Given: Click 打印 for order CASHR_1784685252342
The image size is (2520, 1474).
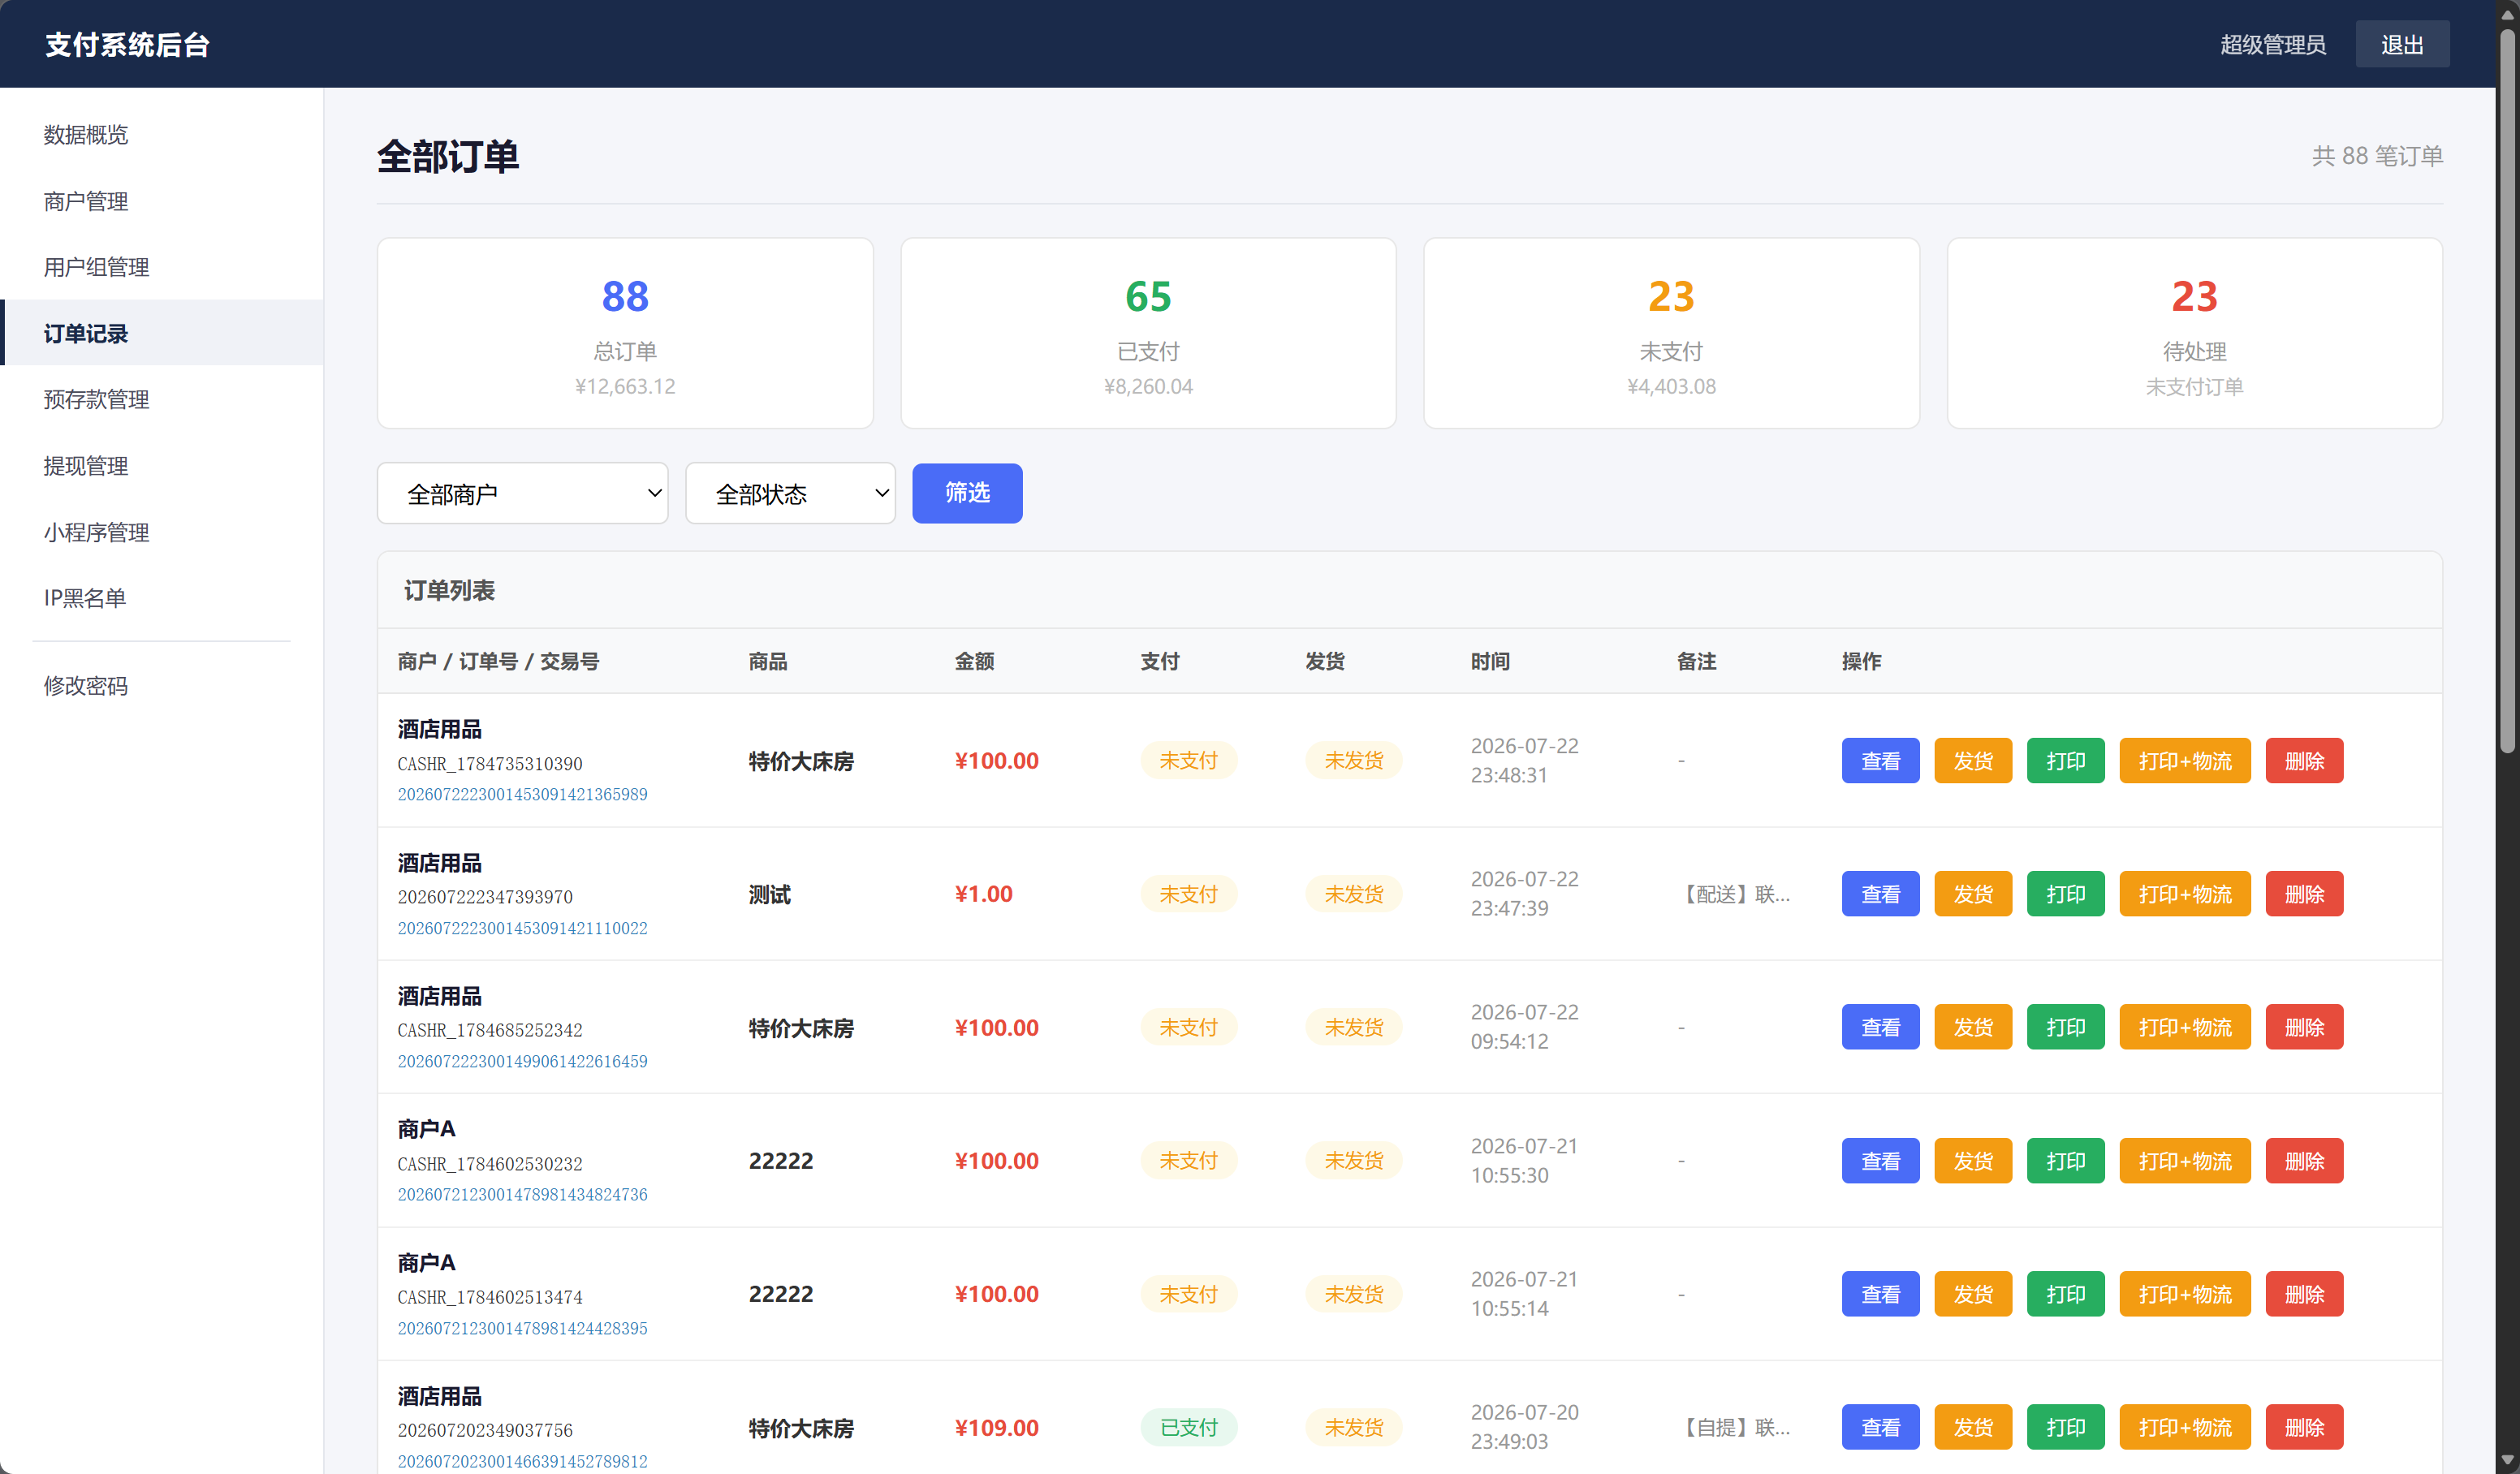Looking at the screenshot, I should (2065, 1027).
